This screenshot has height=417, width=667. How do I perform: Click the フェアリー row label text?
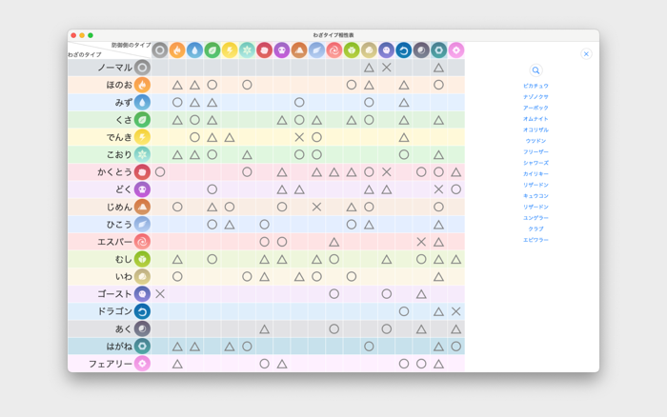[111, 364]
